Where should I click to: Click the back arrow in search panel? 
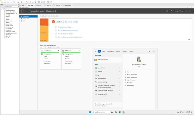(x=96, y=51)
